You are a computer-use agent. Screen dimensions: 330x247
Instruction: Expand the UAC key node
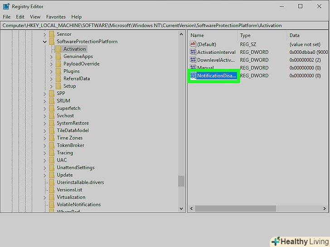click(x=45, y=160)
